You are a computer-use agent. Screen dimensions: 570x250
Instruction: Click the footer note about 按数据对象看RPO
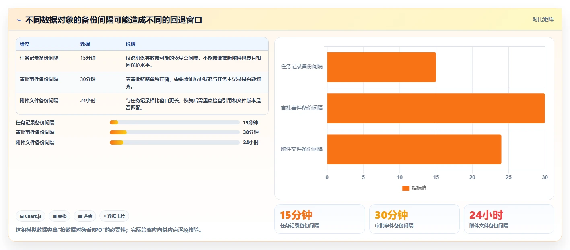109,230
